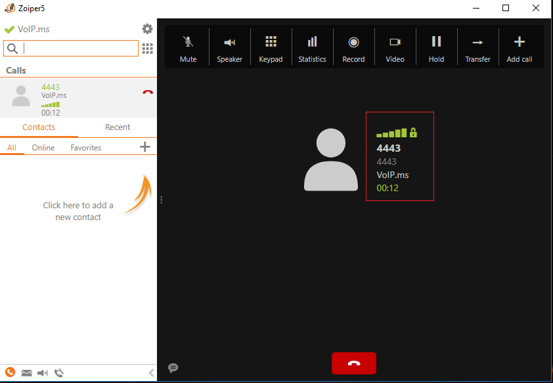Expand the chat bubble panel

(173, 368)
